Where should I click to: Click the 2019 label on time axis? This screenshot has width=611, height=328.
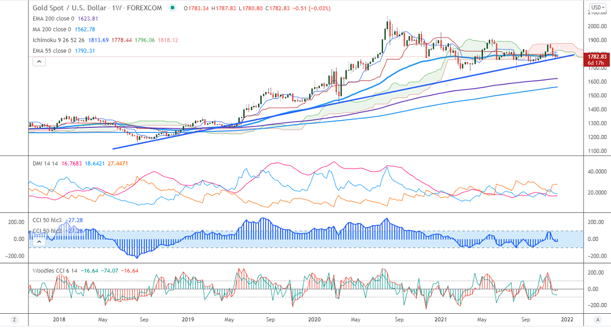coord(188,319)
